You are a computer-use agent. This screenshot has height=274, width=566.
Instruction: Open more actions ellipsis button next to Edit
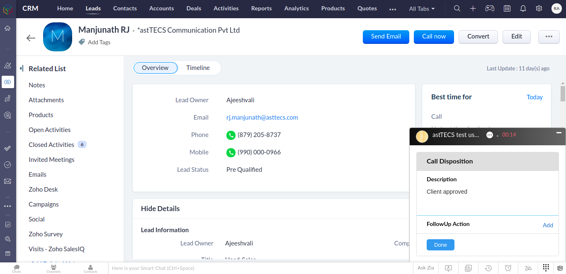point(549,36)
